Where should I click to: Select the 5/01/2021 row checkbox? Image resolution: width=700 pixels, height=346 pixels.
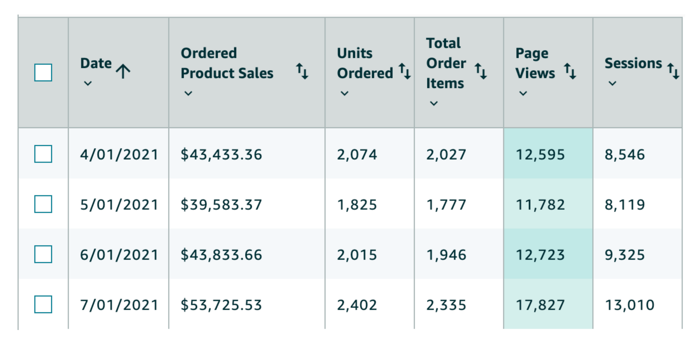(x=43, y=204)
